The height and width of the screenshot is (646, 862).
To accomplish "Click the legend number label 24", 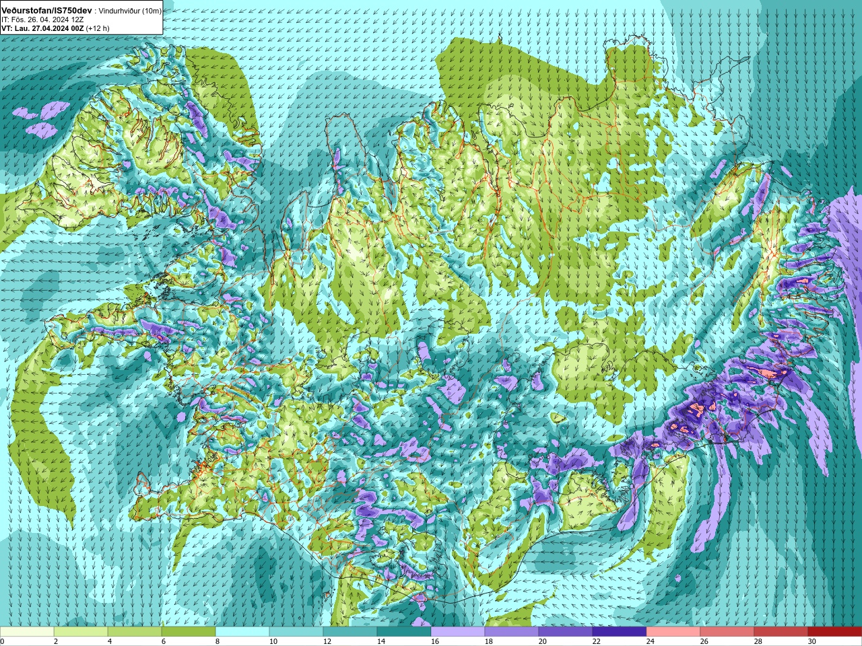I will [x=651, y=641].
